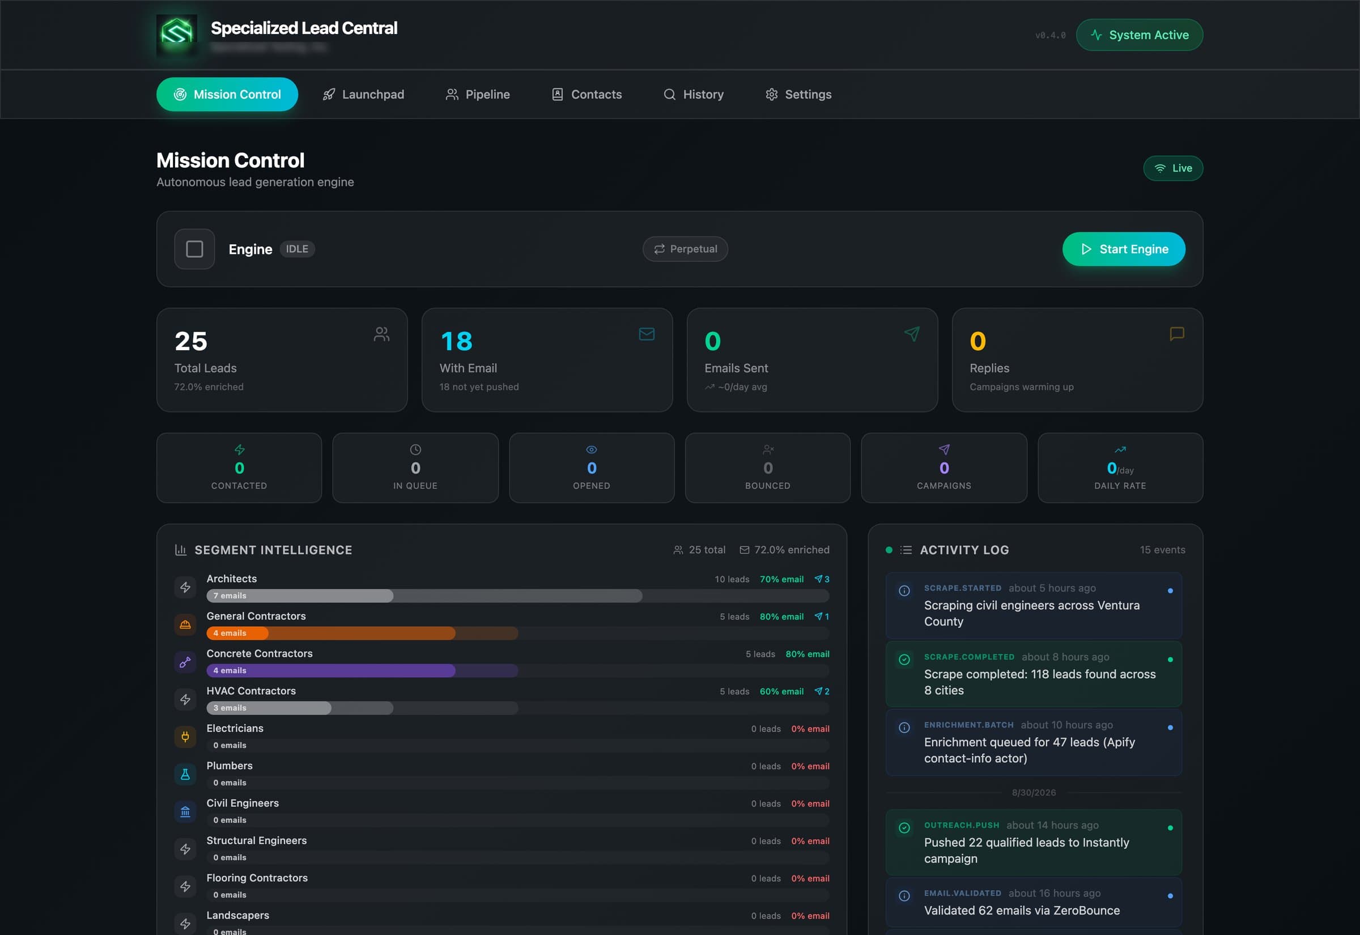Open the SCRAPE.STARTED Ventura County log entry
The width and height of the screenshot is (1360, 935).
[1034, 605]
